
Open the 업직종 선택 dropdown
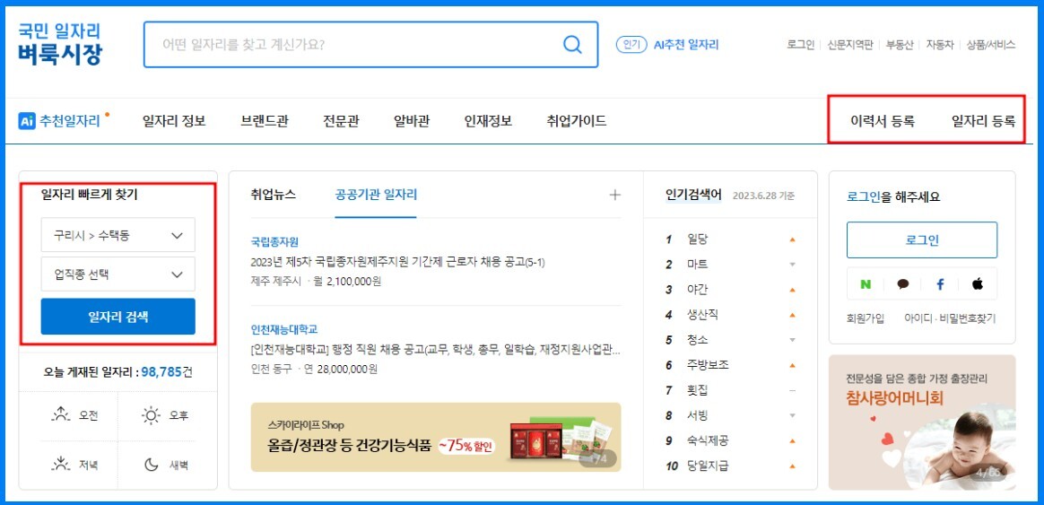(x=117, y=274)
